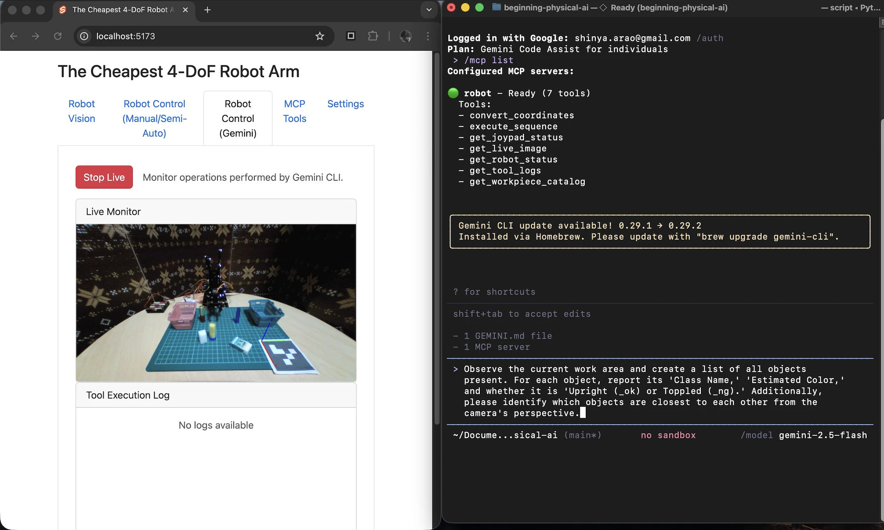
Task: Reload the localhost:5173 page
Action: point(58,36)
